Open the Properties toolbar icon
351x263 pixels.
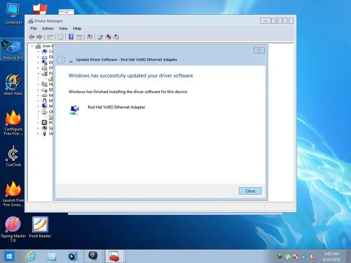click(60, 37)
